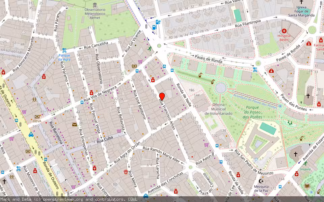324x202 pixels.
Task: Click the bus stop icon left of Rúa Vila de Negreira label
Action: click(82, 102)
